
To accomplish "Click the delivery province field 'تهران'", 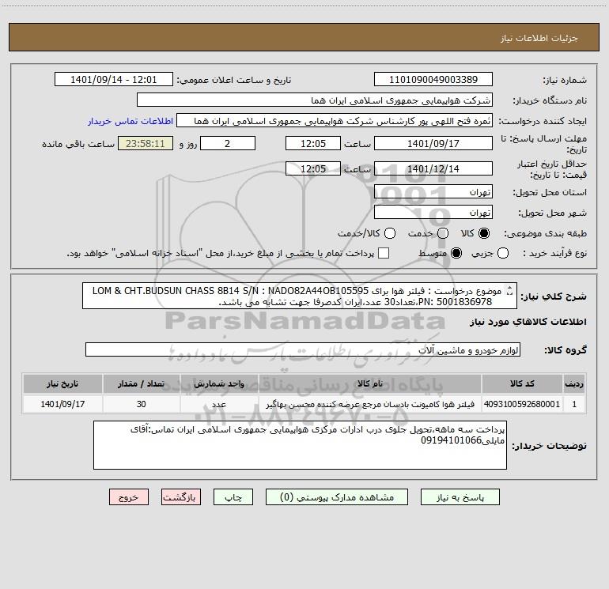I will [433, 192].
